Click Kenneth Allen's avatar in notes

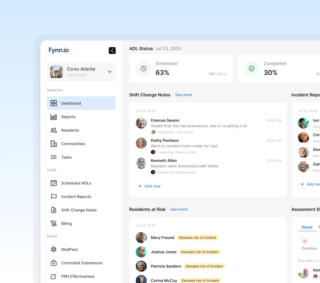[141, 163]
